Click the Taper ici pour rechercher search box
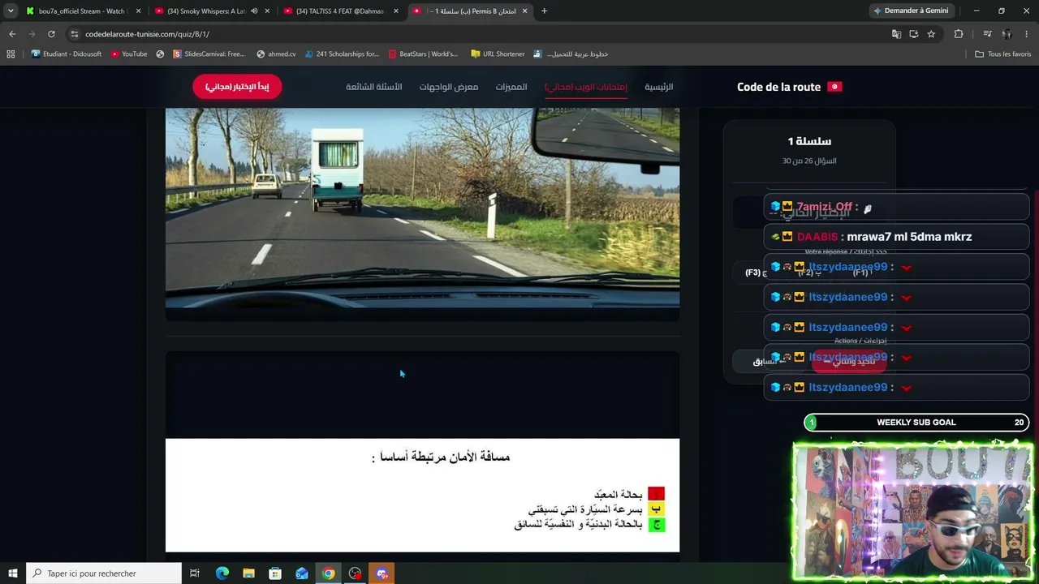Screen dimensions: 1039x584 coord(104,573)
